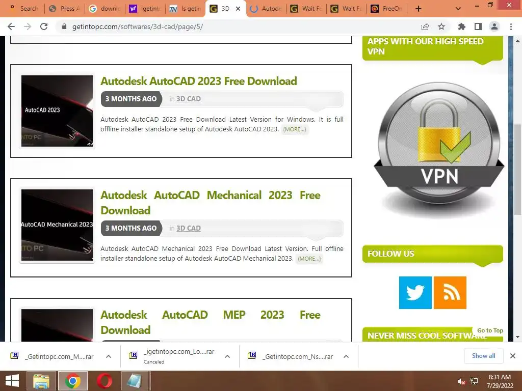The width and height of the screenshot is (522, 391).
Task: Switch to the loading Autode tab
Action: [x=266, y=9]
